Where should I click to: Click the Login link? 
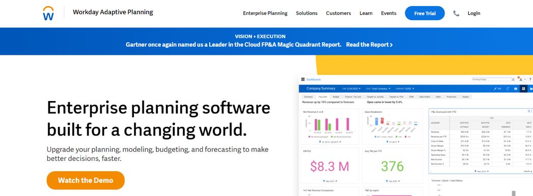coord(474,13)
